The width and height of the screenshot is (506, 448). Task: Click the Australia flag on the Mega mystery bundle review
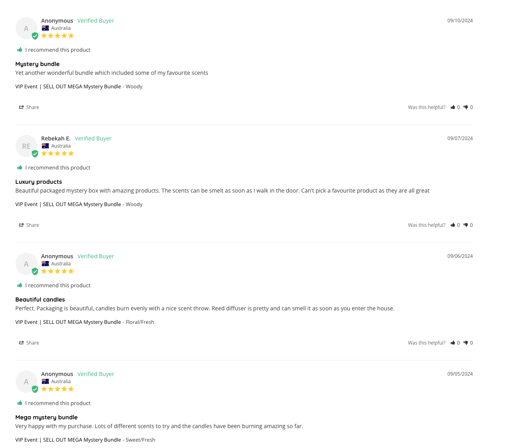pos(45,382)
